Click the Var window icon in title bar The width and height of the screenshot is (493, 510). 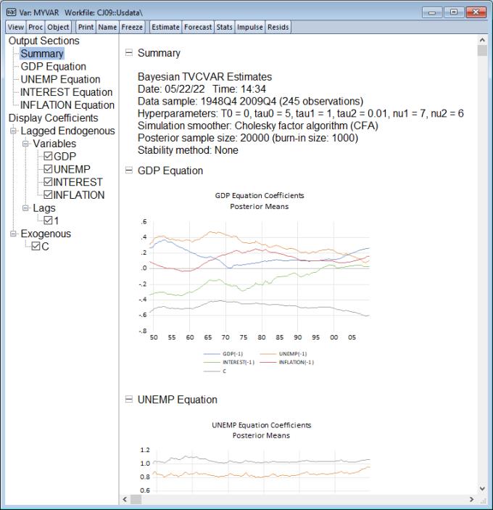pos(12,12)
